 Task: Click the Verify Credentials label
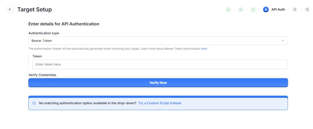[x=42, y=75]
